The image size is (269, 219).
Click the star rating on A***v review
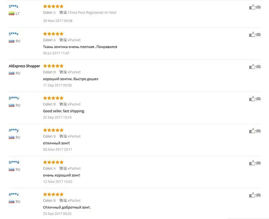[53, 194]
